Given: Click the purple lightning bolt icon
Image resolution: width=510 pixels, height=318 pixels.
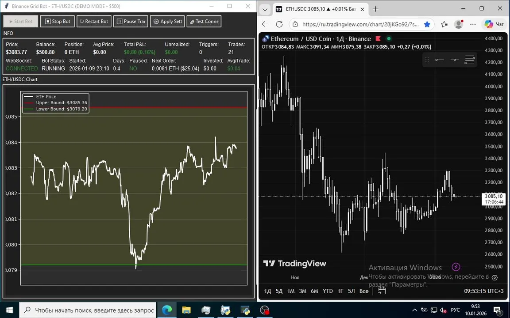Looking at the screenshot, I should (x=456, y=267).
